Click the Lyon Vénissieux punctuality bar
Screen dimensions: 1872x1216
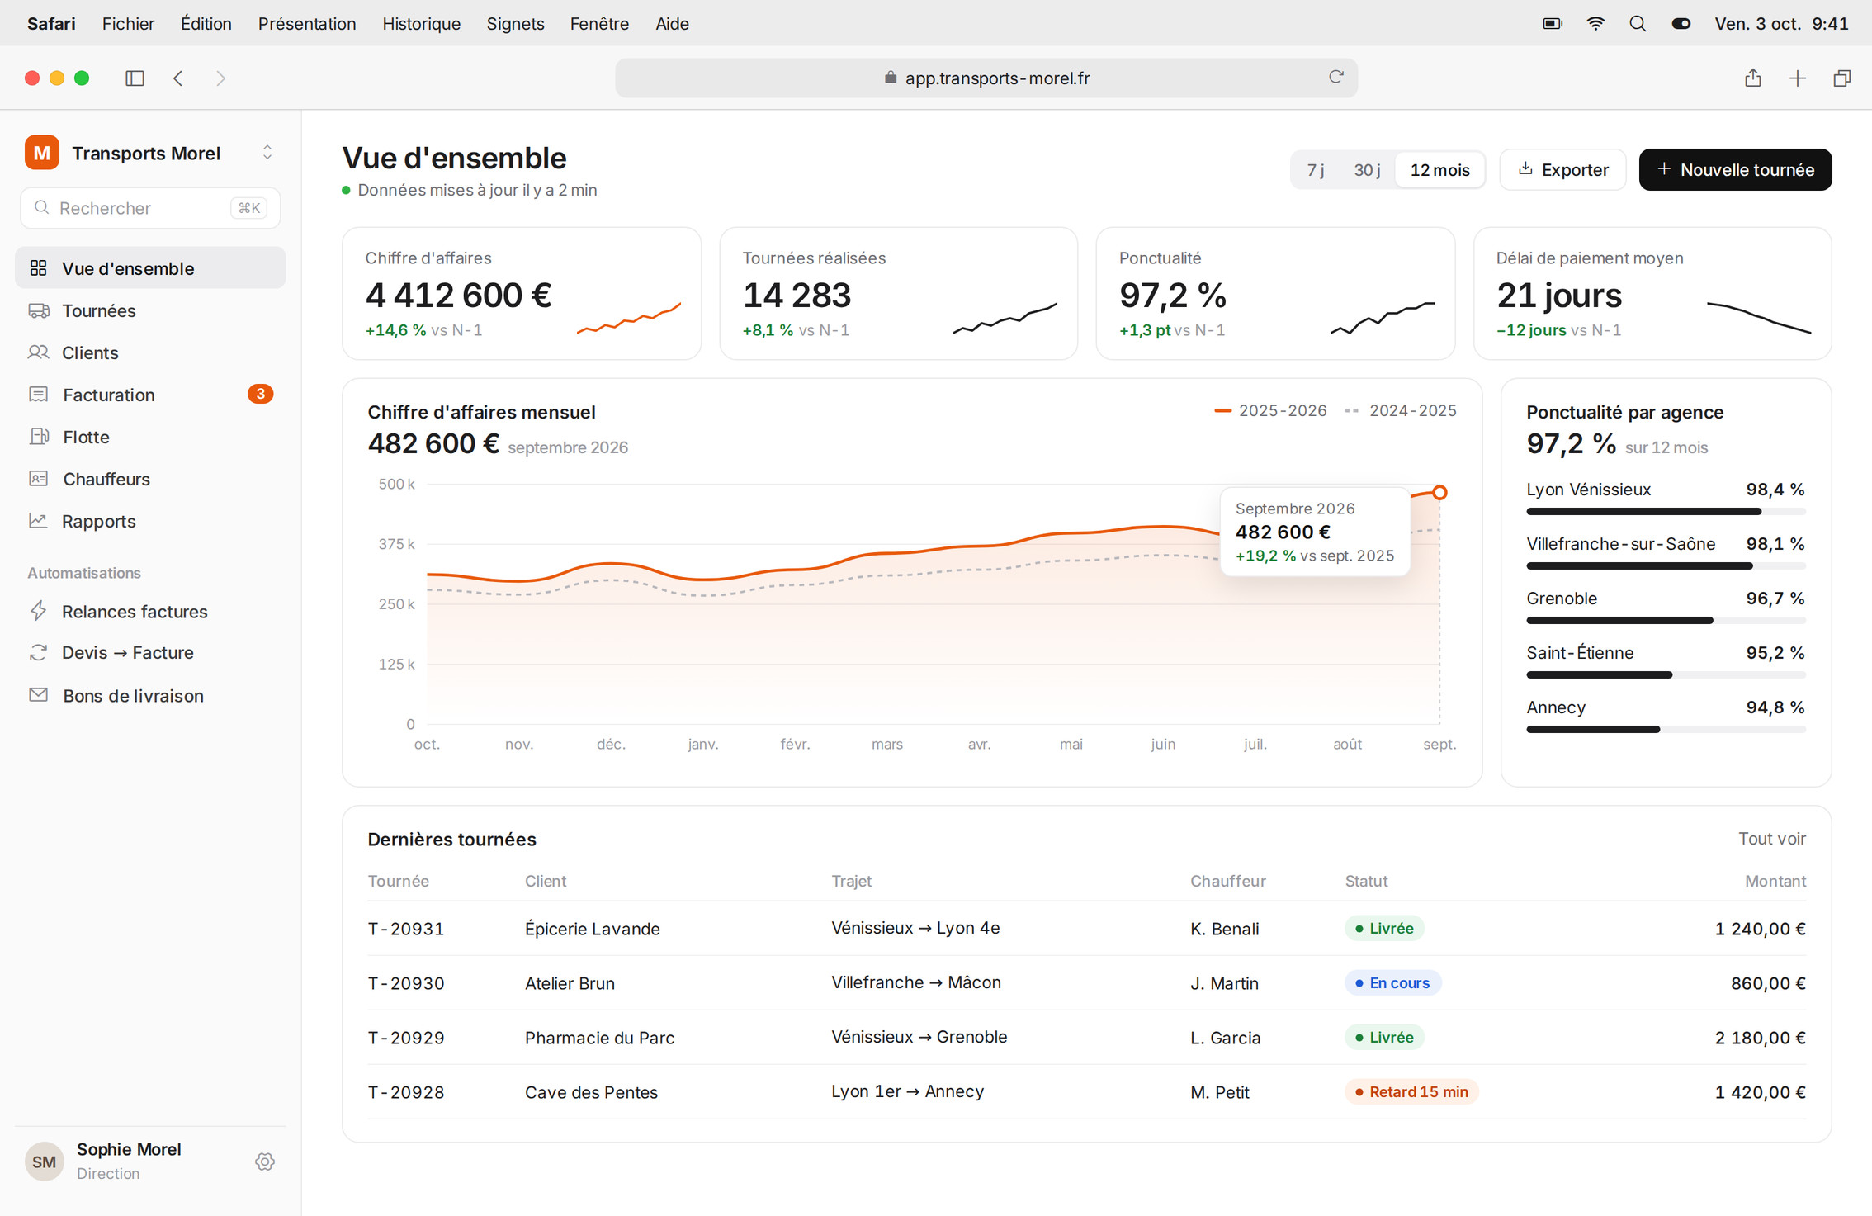click(1666, 512)
